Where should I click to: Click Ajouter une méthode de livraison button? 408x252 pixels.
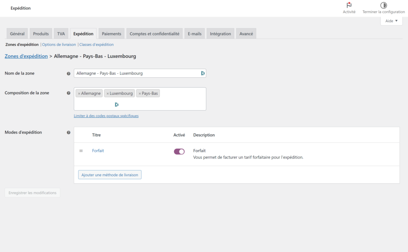110,175
